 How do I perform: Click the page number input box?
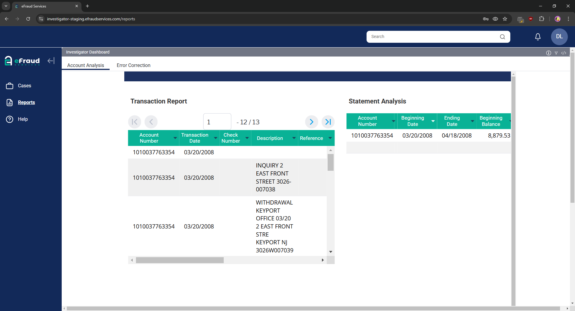coord(217,122)
